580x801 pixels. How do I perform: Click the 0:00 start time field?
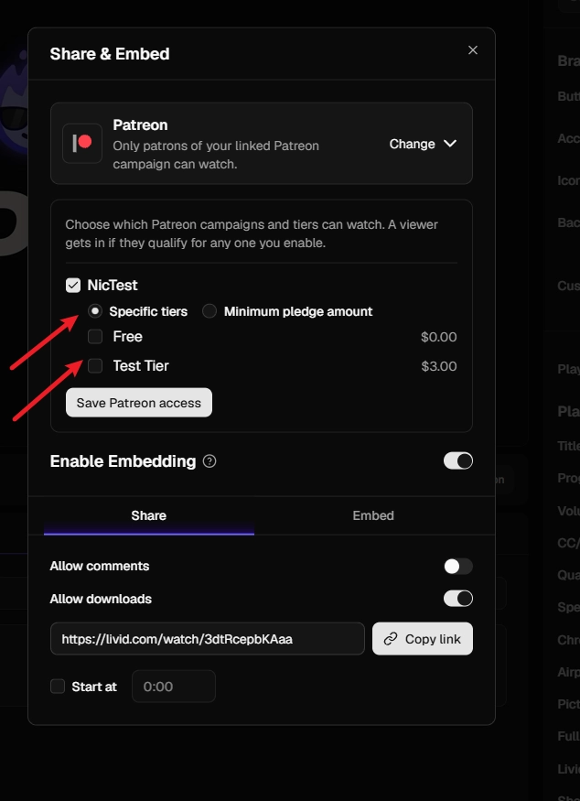pos(174,686)
